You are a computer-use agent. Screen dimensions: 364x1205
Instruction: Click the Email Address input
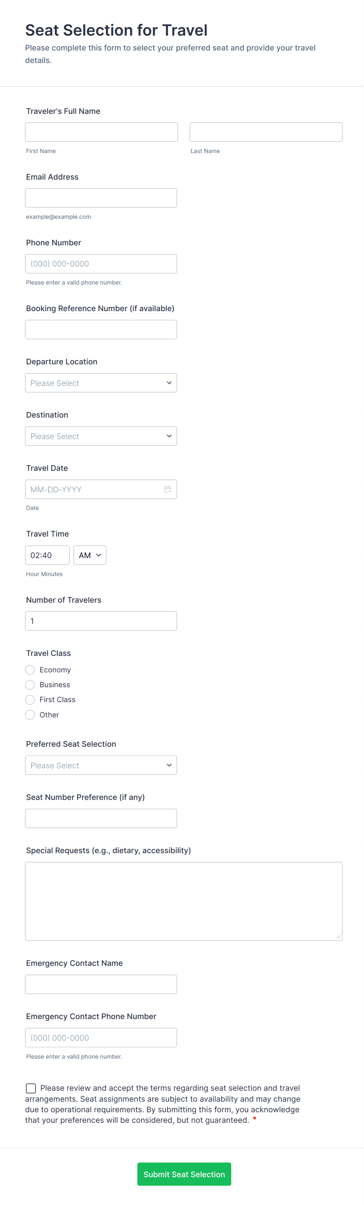pos(101,198)
